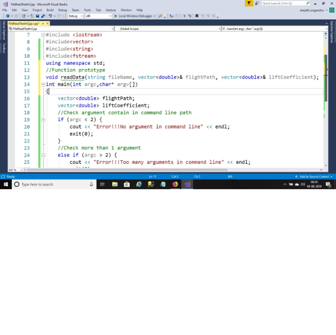Image resolution: width=336 pixels, height=335 pixels.
Task: Open the Local Windows Debugger dropdown arrow
Action: pos(154,16)
